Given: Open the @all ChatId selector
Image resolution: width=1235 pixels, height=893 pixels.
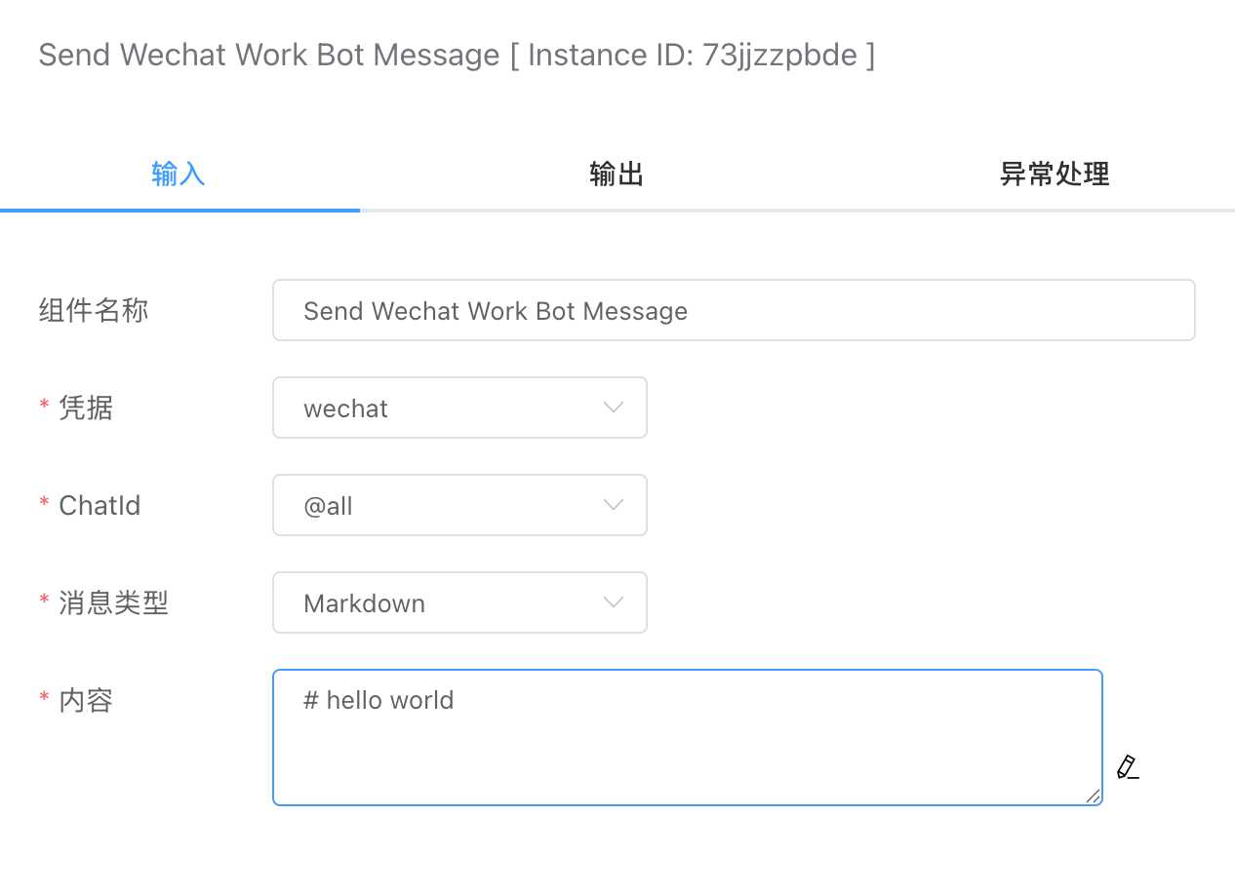Looking at the screenshot, I should [458, 505].
